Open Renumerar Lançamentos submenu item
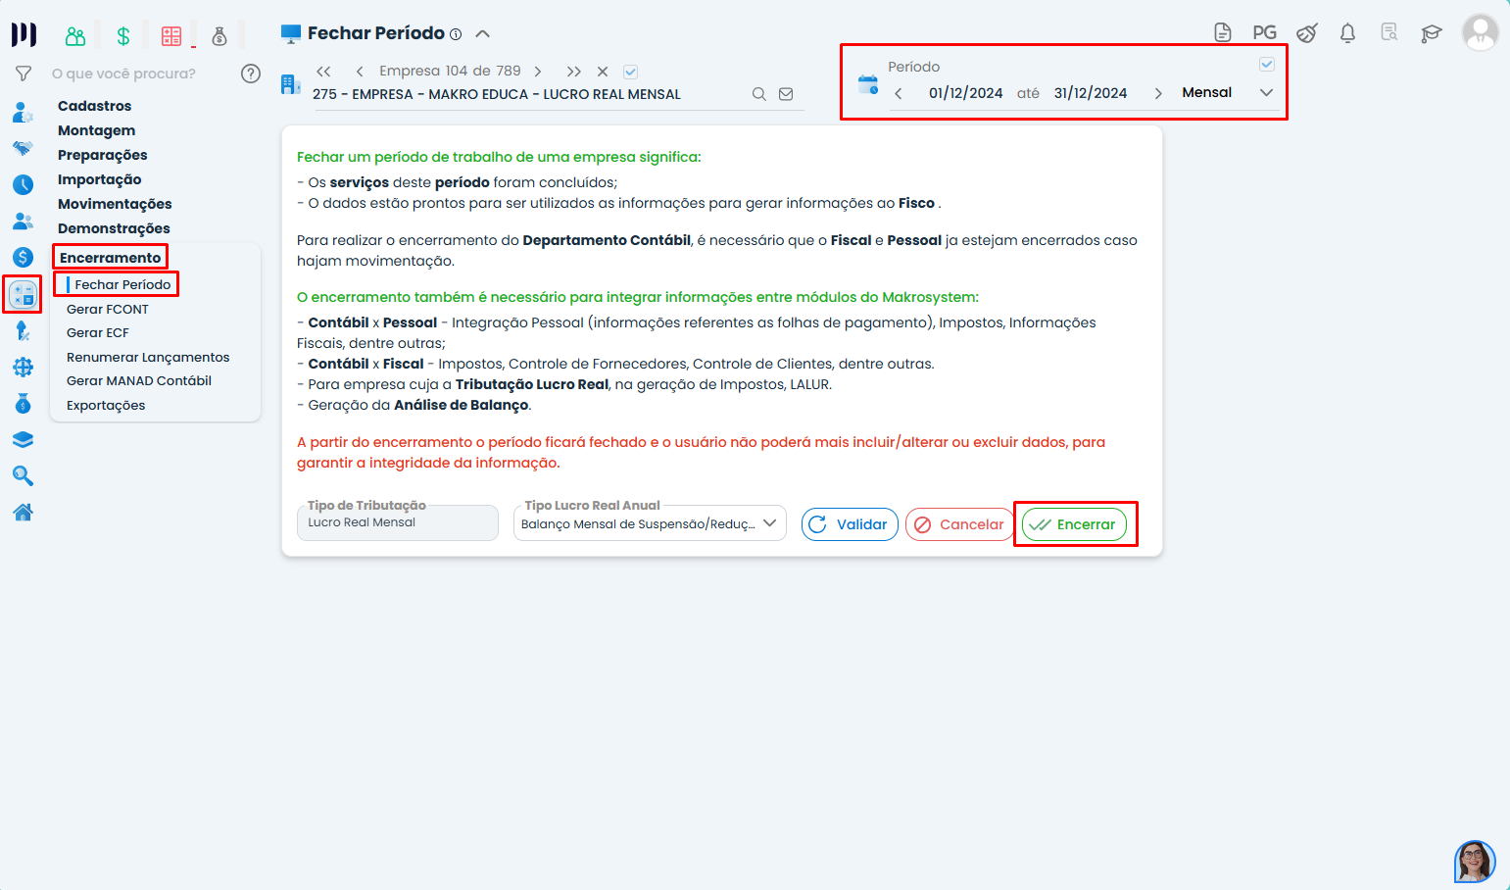This screenshot has height=890, width=1510. pos(148,357)
